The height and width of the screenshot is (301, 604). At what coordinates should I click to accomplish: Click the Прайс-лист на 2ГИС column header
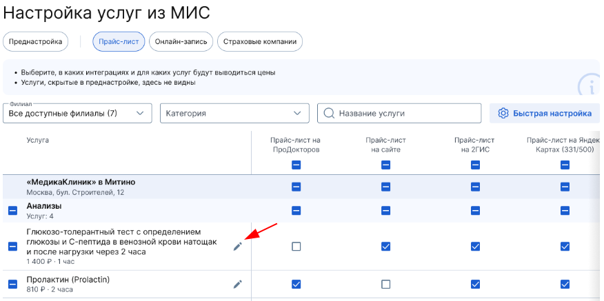point(475,145)
